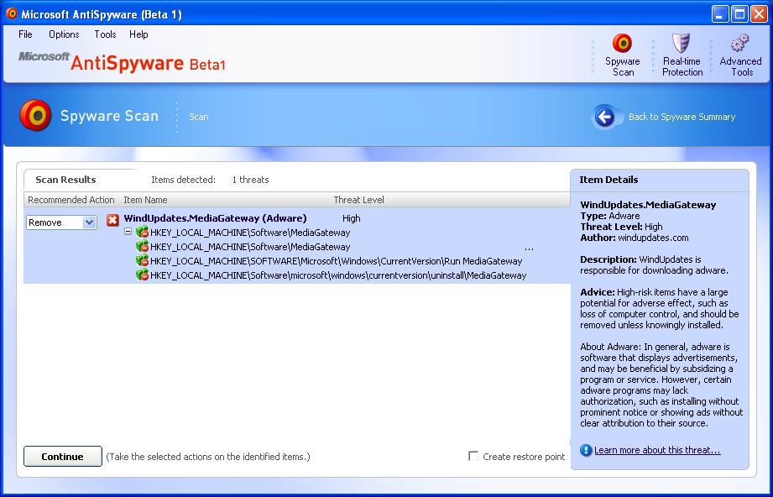Click the Continue button
Image resolution: width=773 pixels, height=497 pixels.
[x=63, y=457]
